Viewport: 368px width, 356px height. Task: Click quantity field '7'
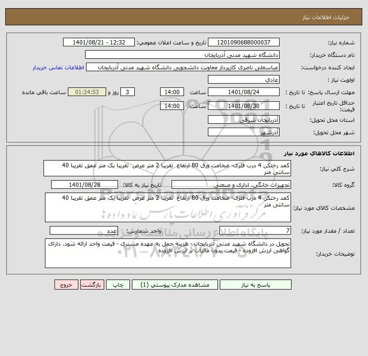255,230
